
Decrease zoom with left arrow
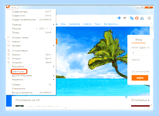[37, 29]
